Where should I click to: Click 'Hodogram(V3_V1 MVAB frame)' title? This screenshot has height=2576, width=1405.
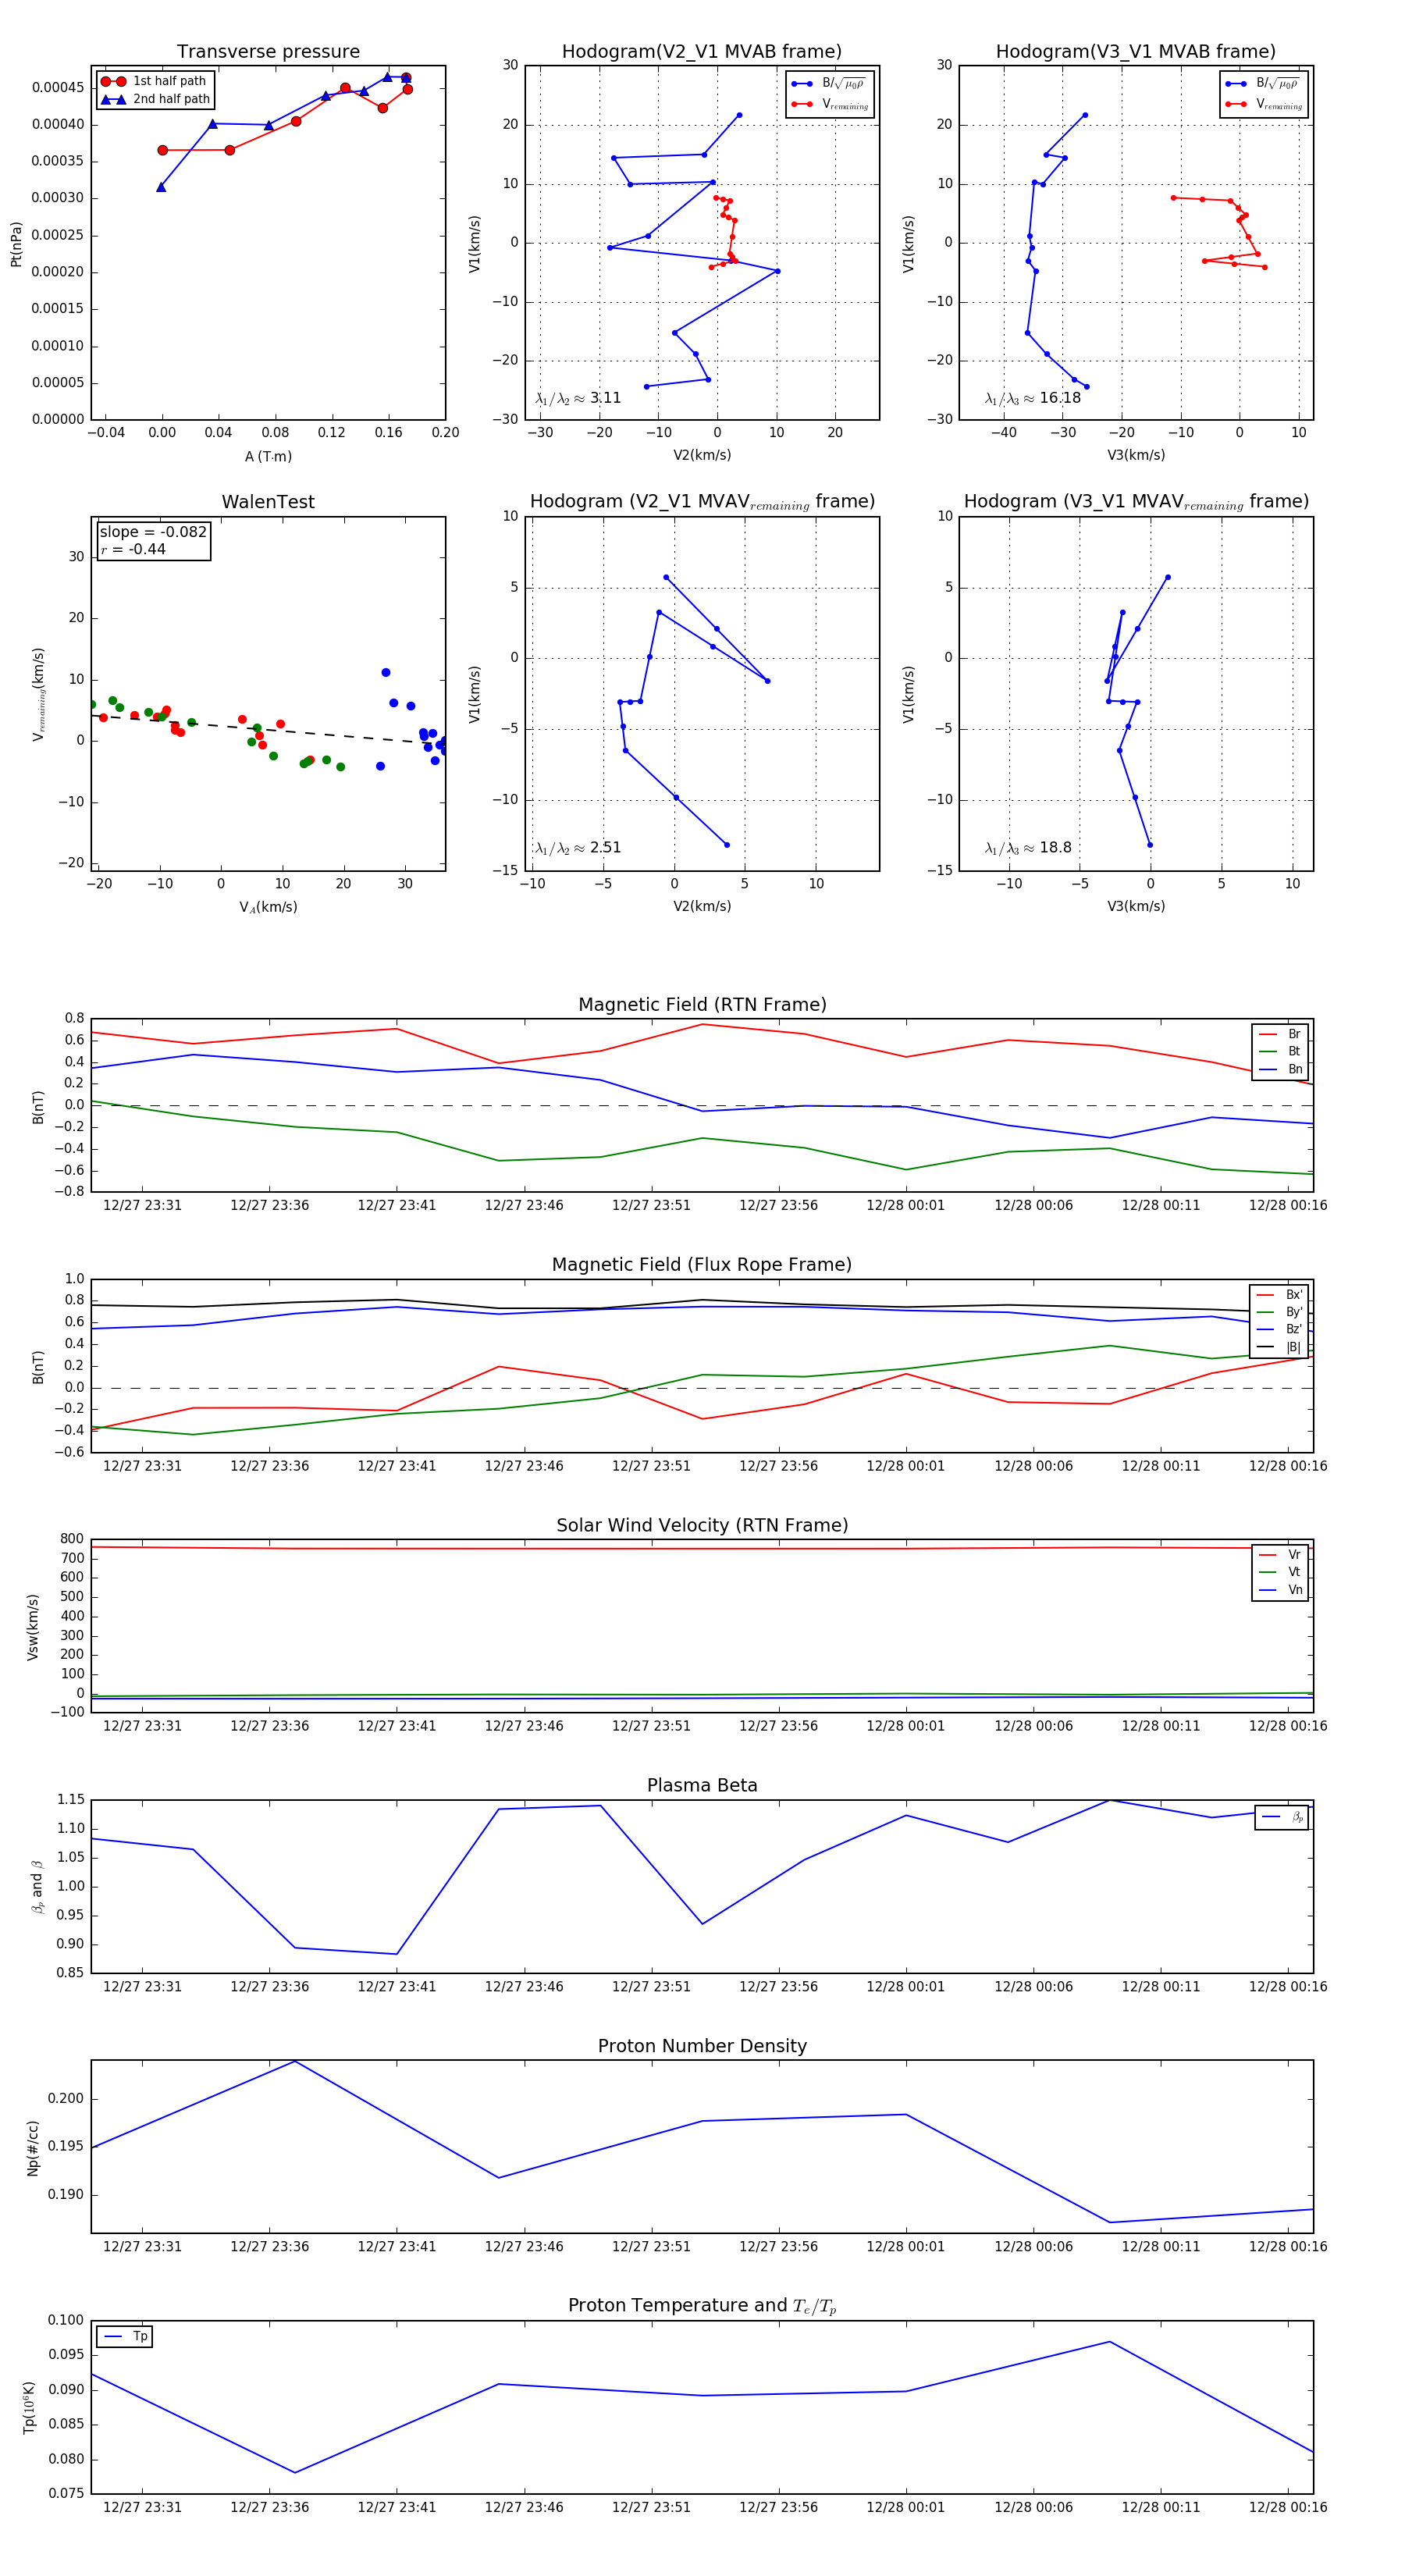[x=1136, y=52]
